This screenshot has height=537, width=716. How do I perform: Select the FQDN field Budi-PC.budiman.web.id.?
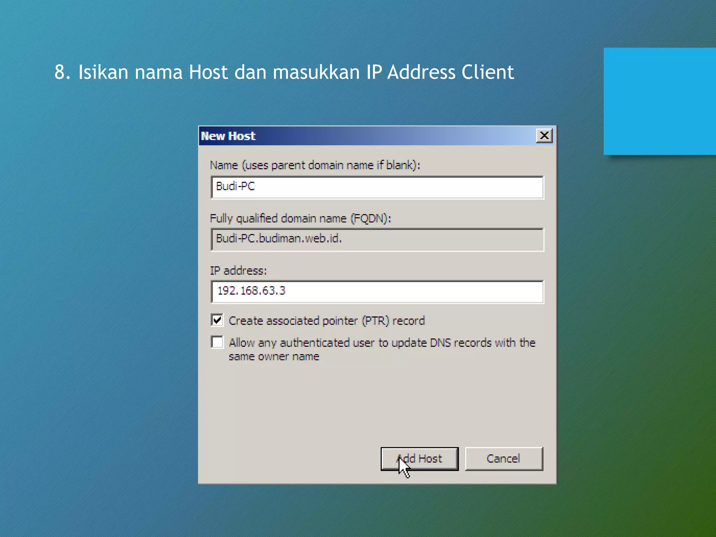pyautogui.click(x=377, y=239)
